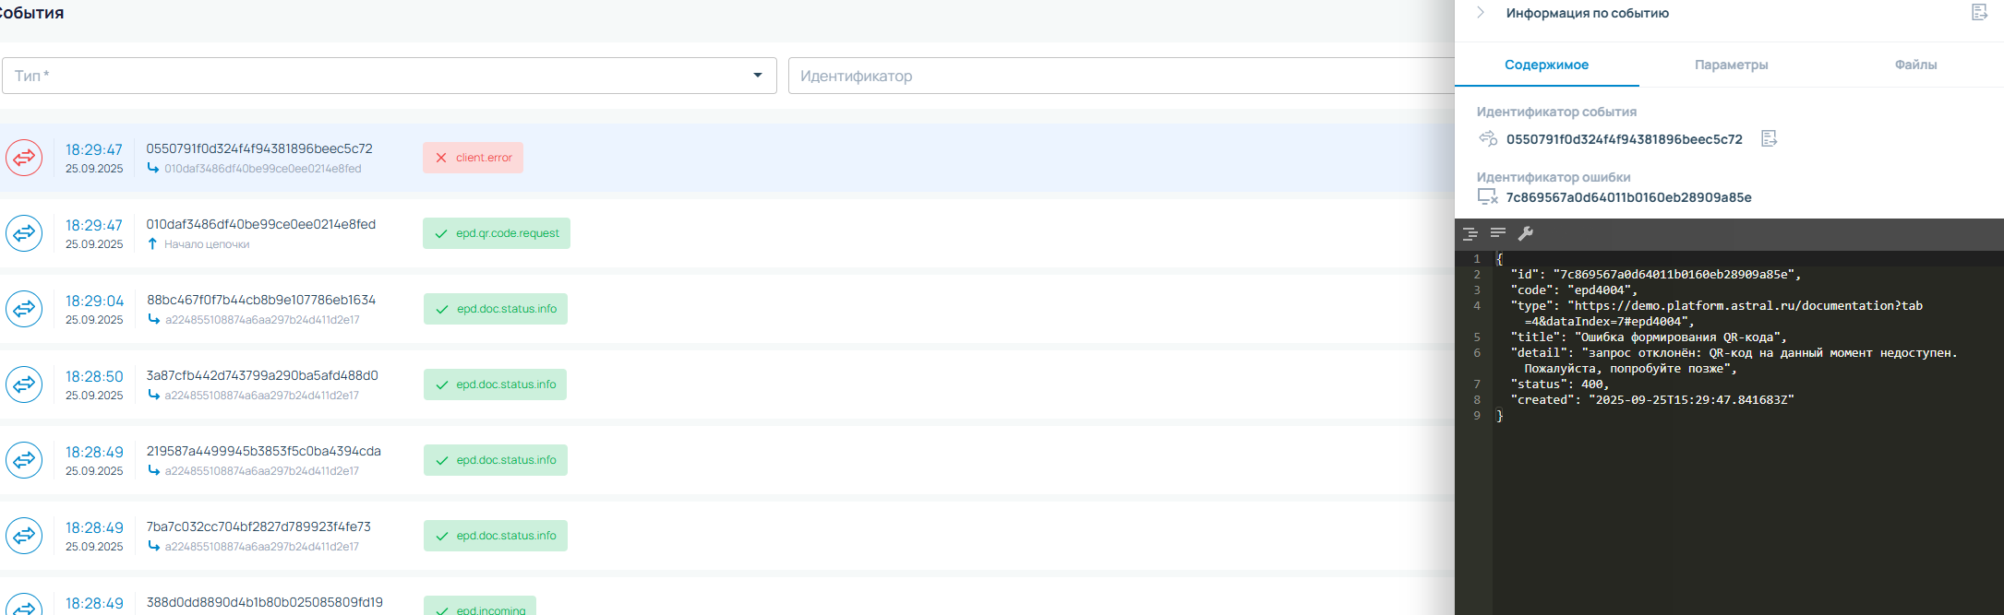Select event ID 3a87cfb442d743799a290ba5afd488d0

[x=262, y=375]
